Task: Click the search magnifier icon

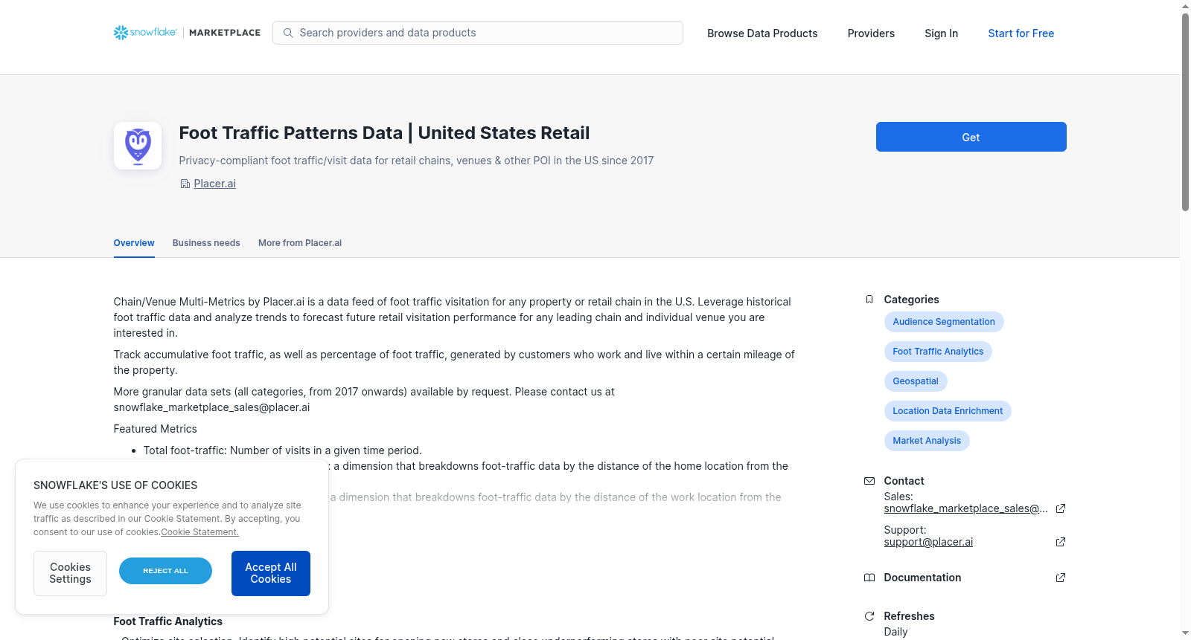Action: coord(288,33)
